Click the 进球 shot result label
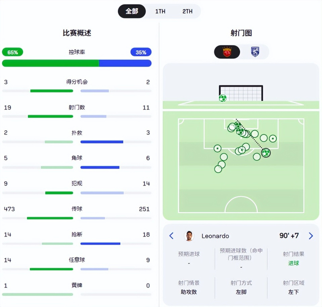 [x=293, y=263]
